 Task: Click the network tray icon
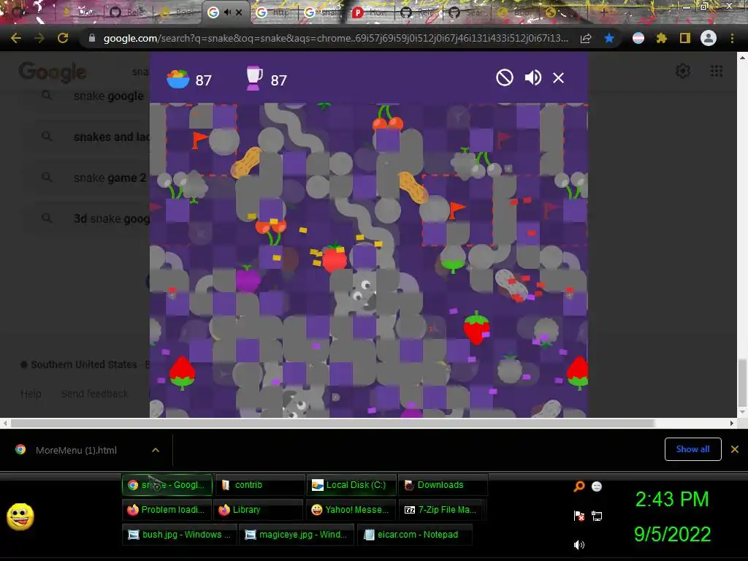(596, 516)
